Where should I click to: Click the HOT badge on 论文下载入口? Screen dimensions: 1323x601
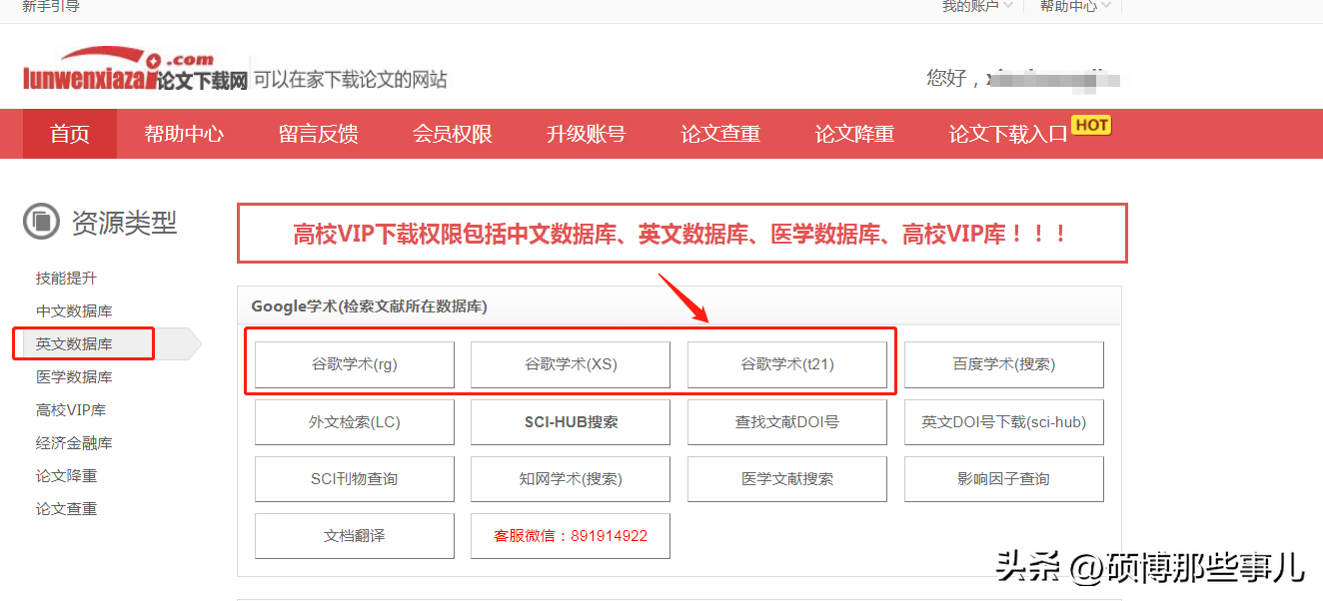coord(1090,125)
